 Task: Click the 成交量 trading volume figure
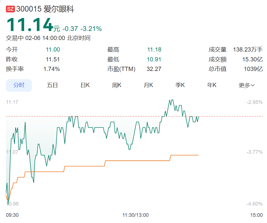(x=247, y=49)
